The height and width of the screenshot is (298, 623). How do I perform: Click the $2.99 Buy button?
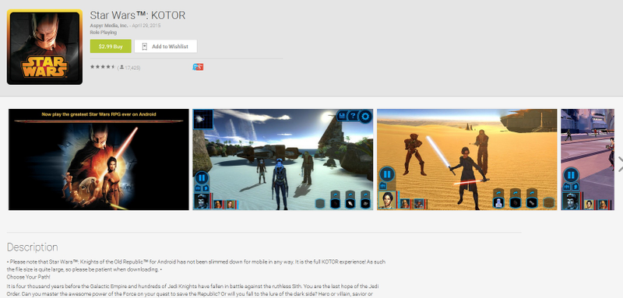pyautogui.click(x=111, y=47)
